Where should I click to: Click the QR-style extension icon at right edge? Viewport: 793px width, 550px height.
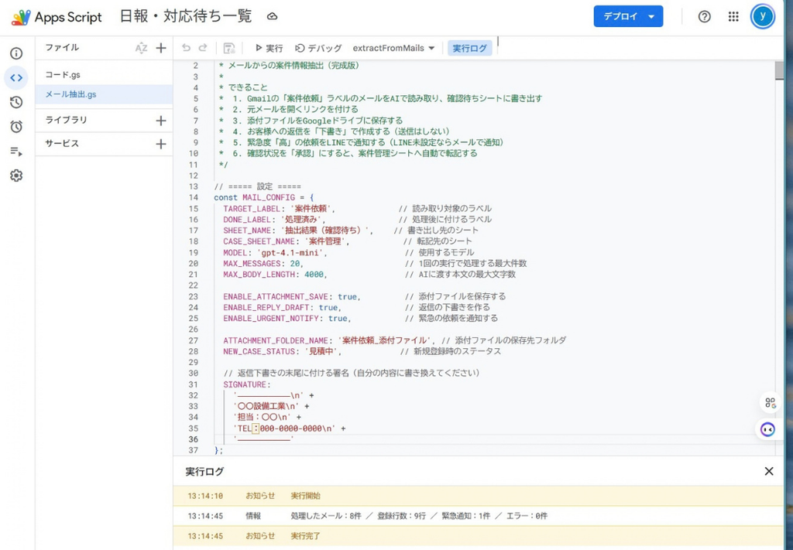tap(771, 402)
